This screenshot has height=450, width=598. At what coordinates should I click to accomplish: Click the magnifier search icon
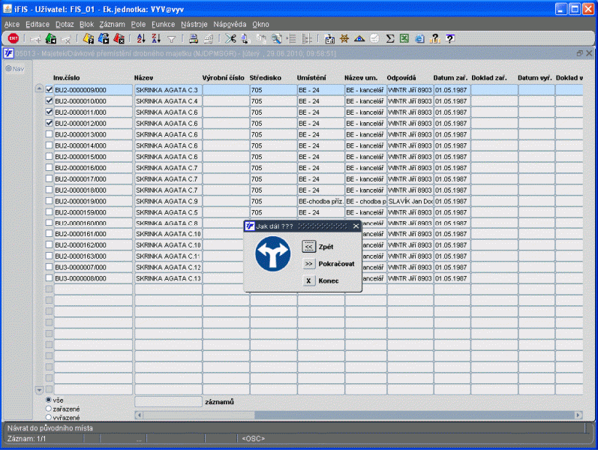[x=277, y=38]
